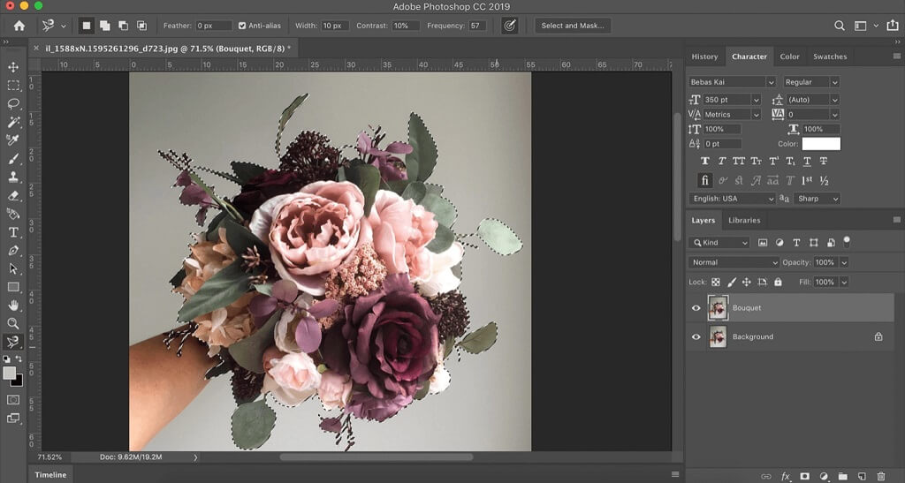The width and height of the screenshot is (905, 483).
Task: Select the Type tool
Action: click(13, 232)
